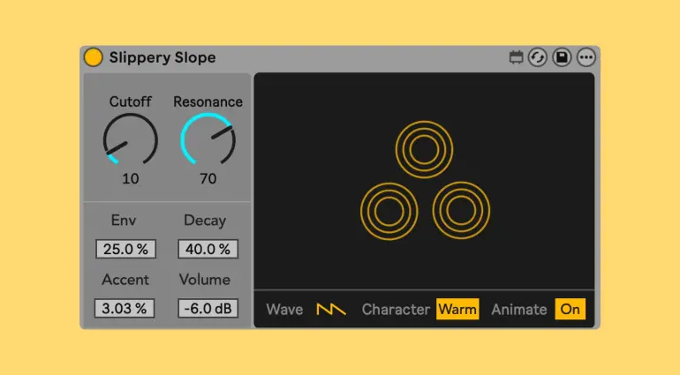Click the Resonance value reading 70
Screen dimensions: 680x375
[208, 178]
